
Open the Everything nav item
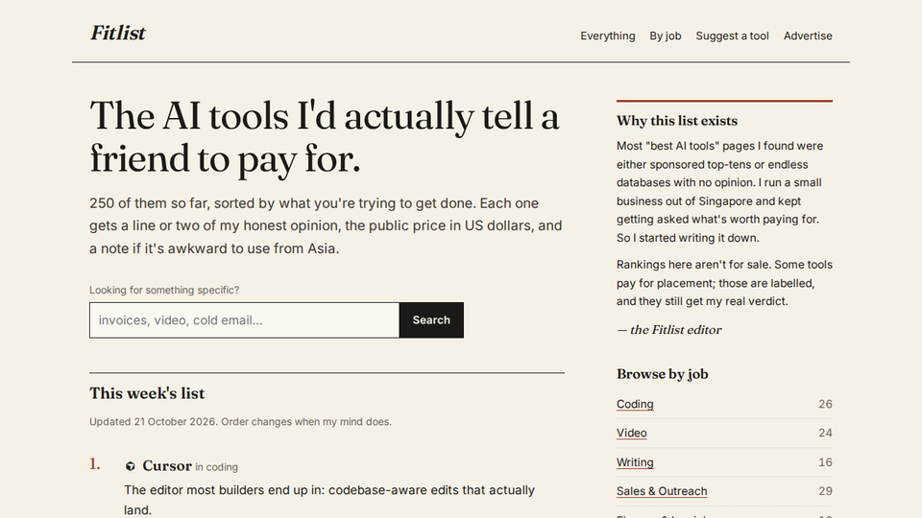coord(607,35)
